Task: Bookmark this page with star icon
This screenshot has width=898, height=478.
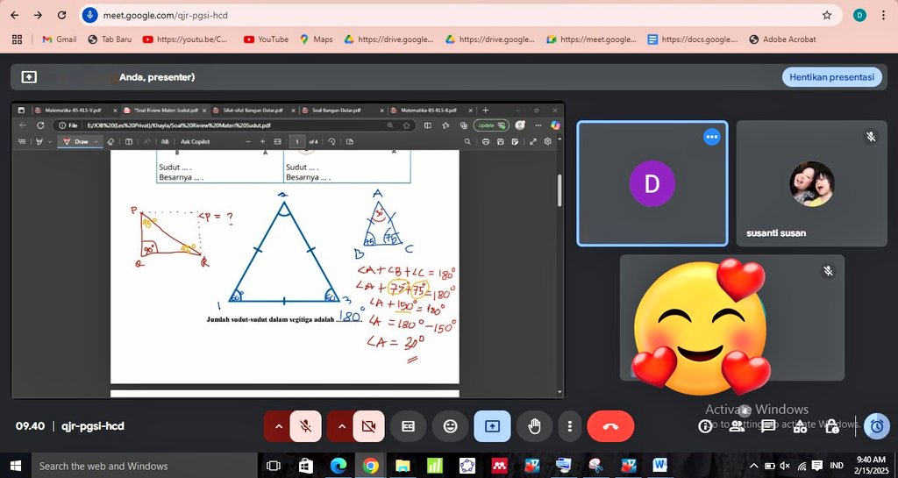Action: tap(826, 16)
